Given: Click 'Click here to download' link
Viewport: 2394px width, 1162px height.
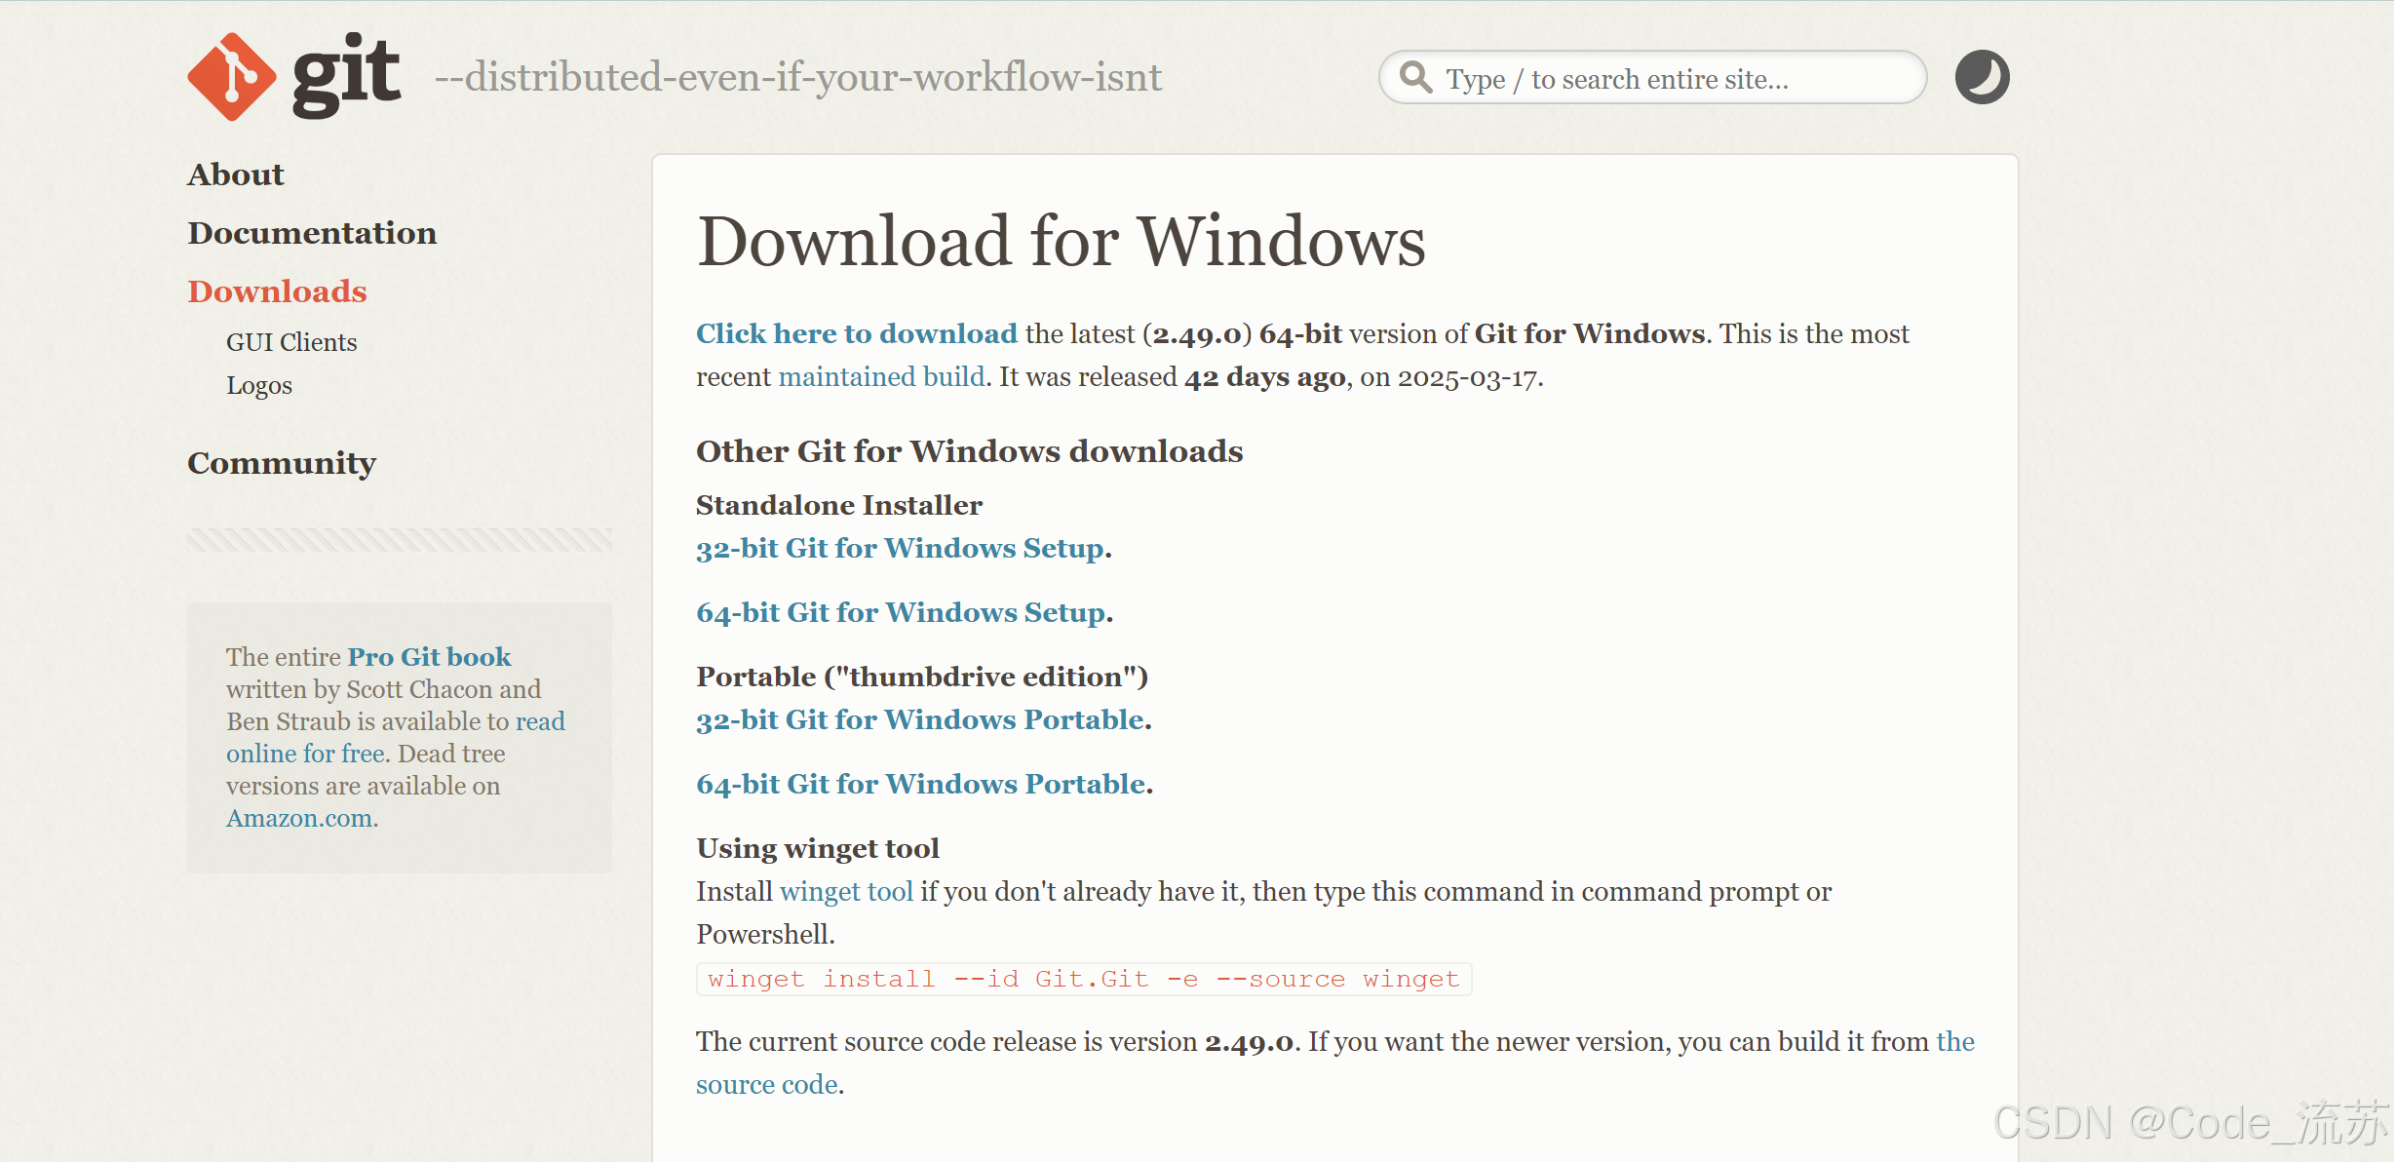Looking at the screenshot, I should tap(856, 334).
